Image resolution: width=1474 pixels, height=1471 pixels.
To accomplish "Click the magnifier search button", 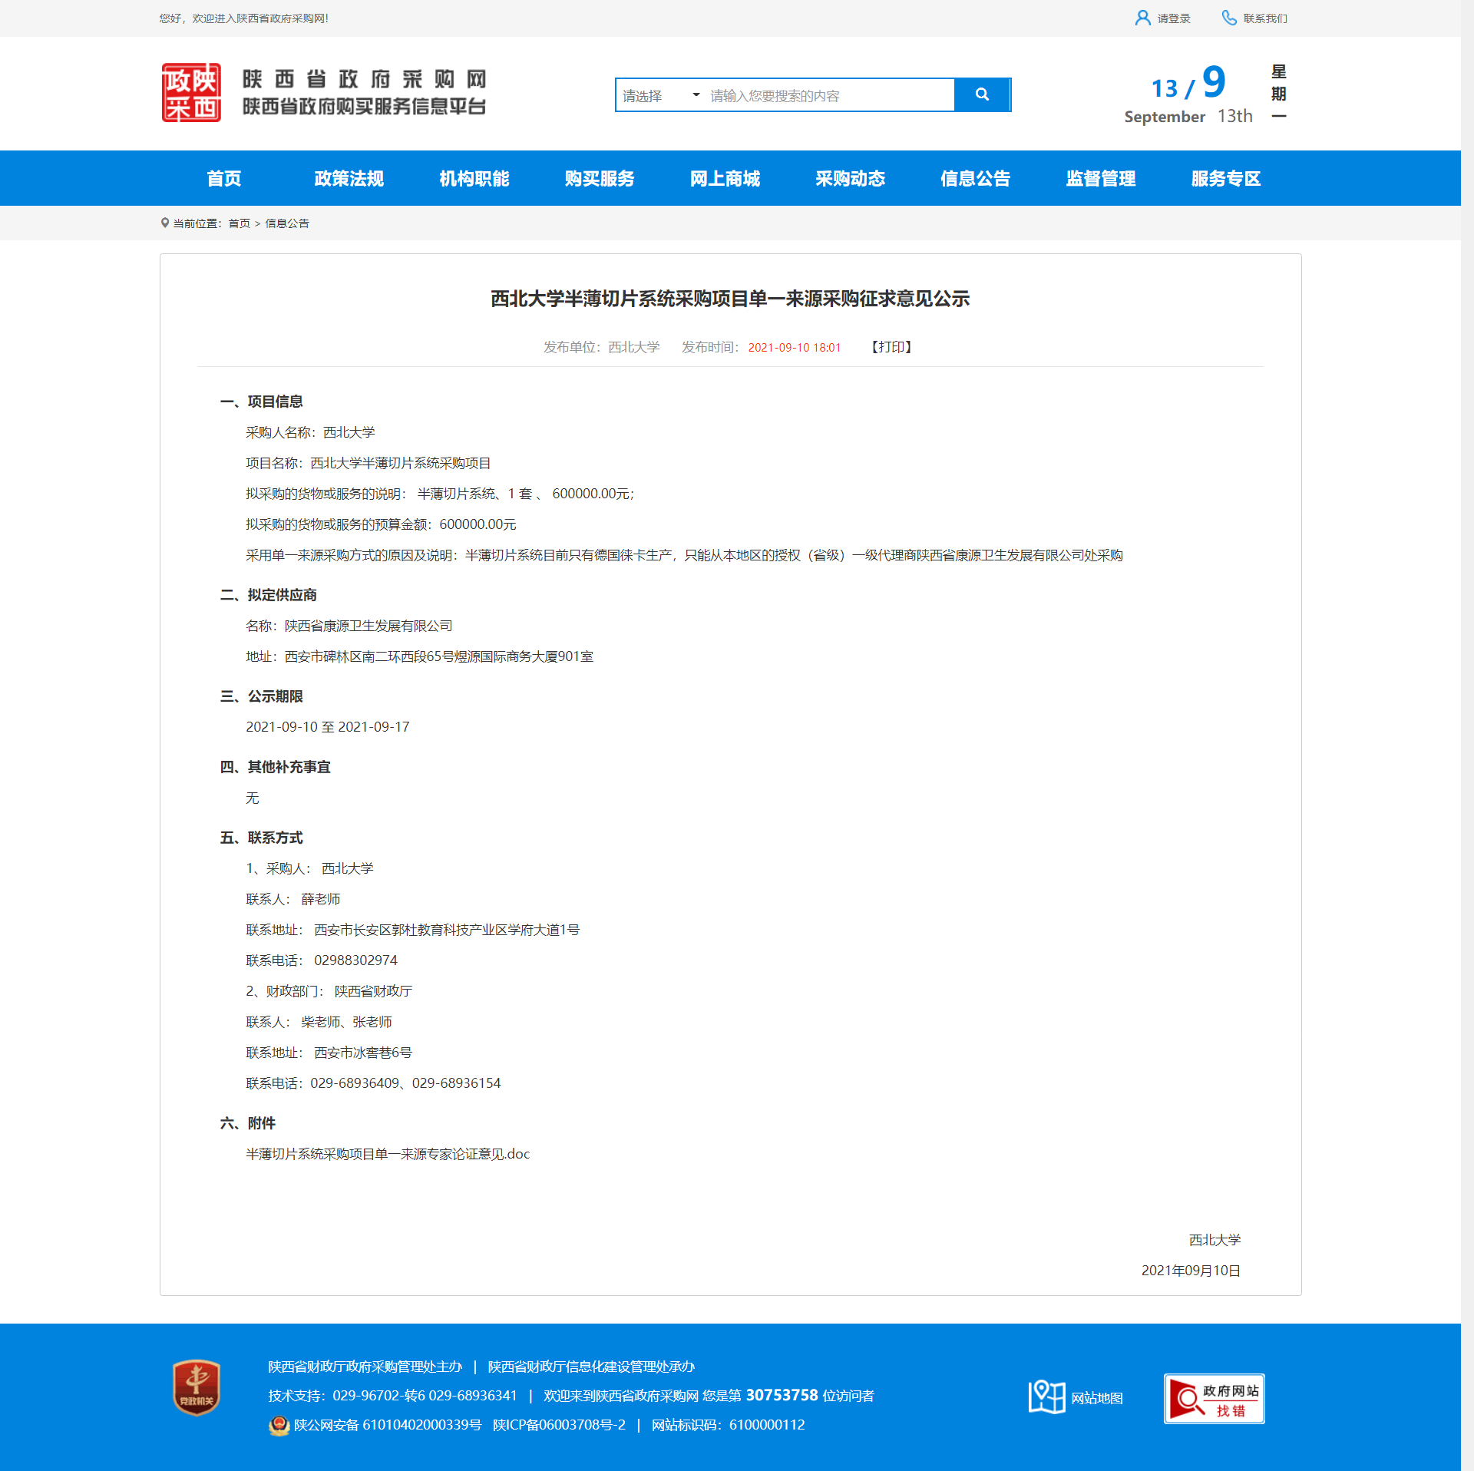I will click(x=981, y=94).
